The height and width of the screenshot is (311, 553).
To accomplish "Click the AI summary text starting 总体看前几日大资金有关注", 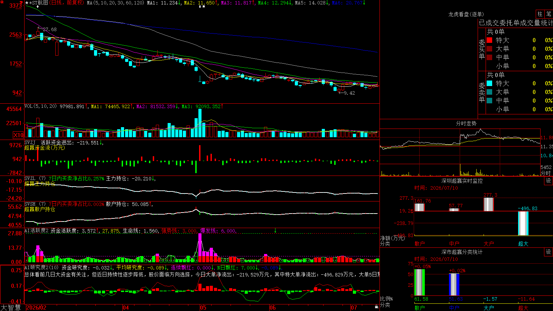I will point(202,274).
